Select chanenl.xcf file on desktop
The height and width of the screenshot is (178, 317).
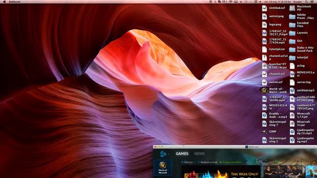[x=273, y=74]
